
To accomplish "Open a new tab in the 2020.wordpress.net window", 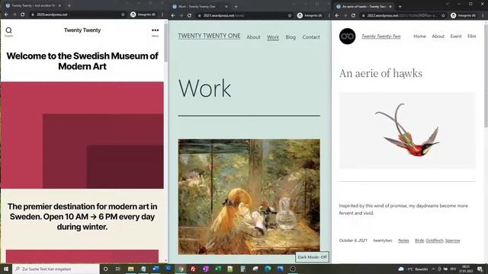I will [69, 5].
